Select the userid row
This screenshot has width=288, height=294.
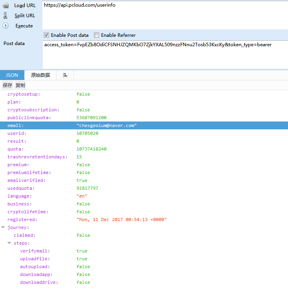coord(144,133)
